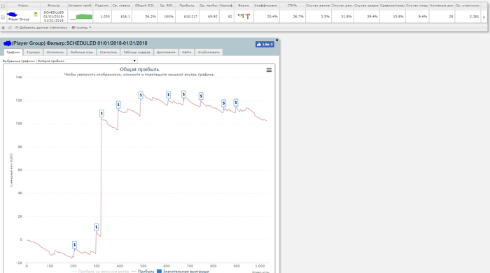Click the $ win marker near game 750

(x=201, y=96)
